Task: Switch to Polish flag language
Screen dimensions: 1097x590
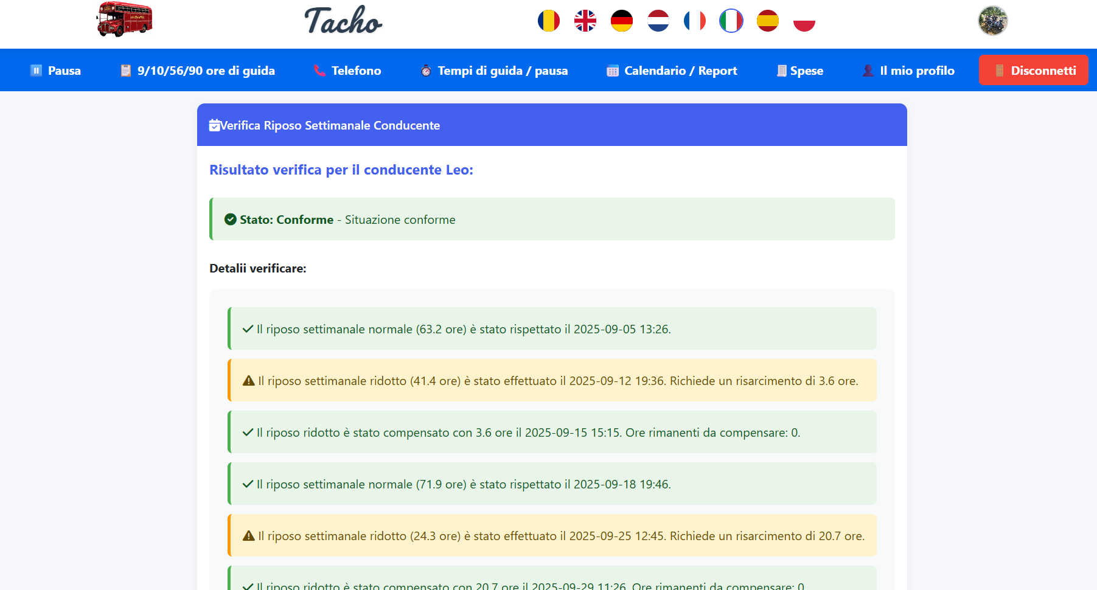Action: click(x=804, y=21)
